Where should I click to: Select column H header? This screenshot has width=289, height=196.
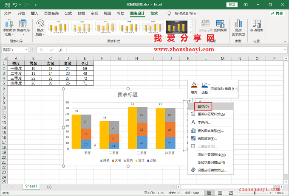pyautogui.click(x=136, y=59)
